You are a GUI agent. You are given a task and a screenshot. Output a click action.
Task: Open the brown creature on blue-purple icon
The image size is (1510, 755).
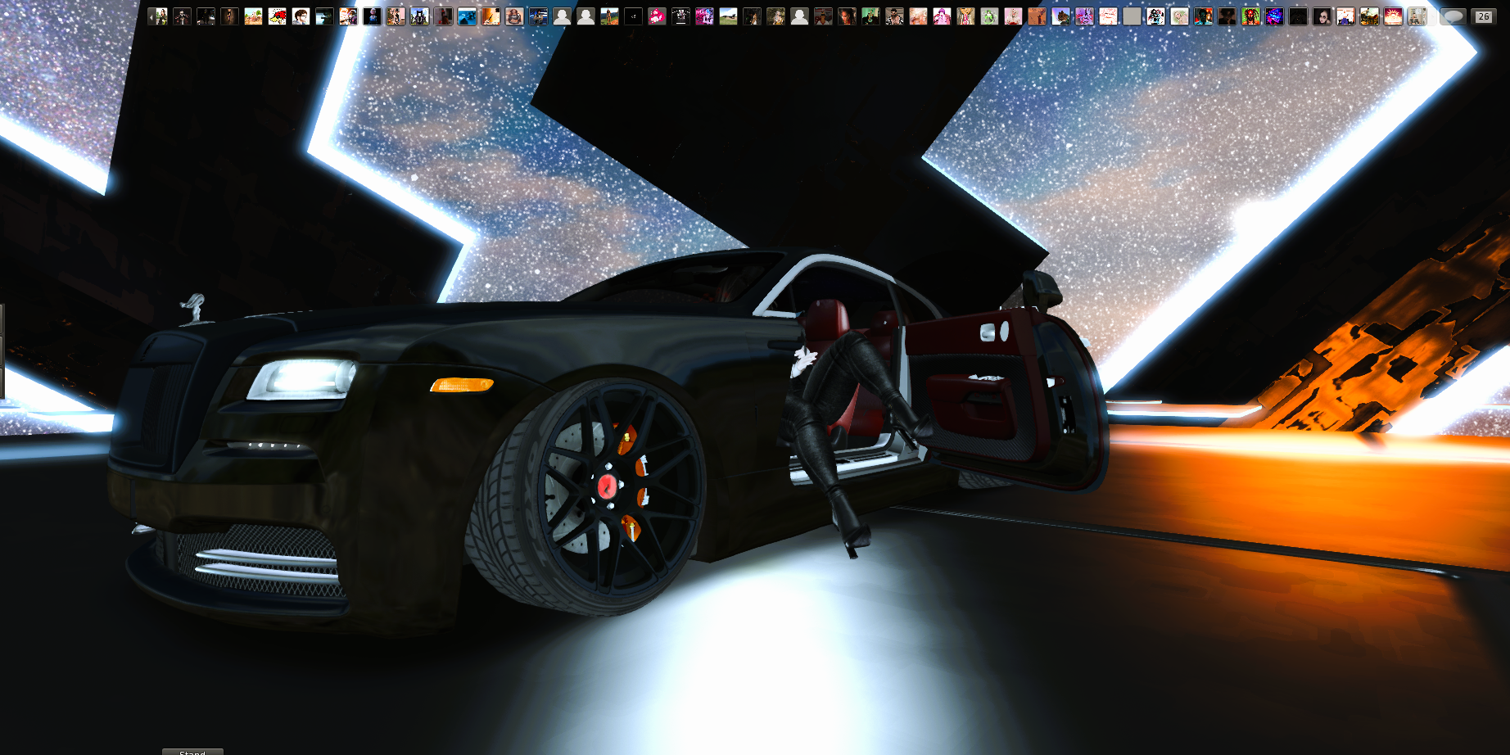click(x=1060, y=16)
